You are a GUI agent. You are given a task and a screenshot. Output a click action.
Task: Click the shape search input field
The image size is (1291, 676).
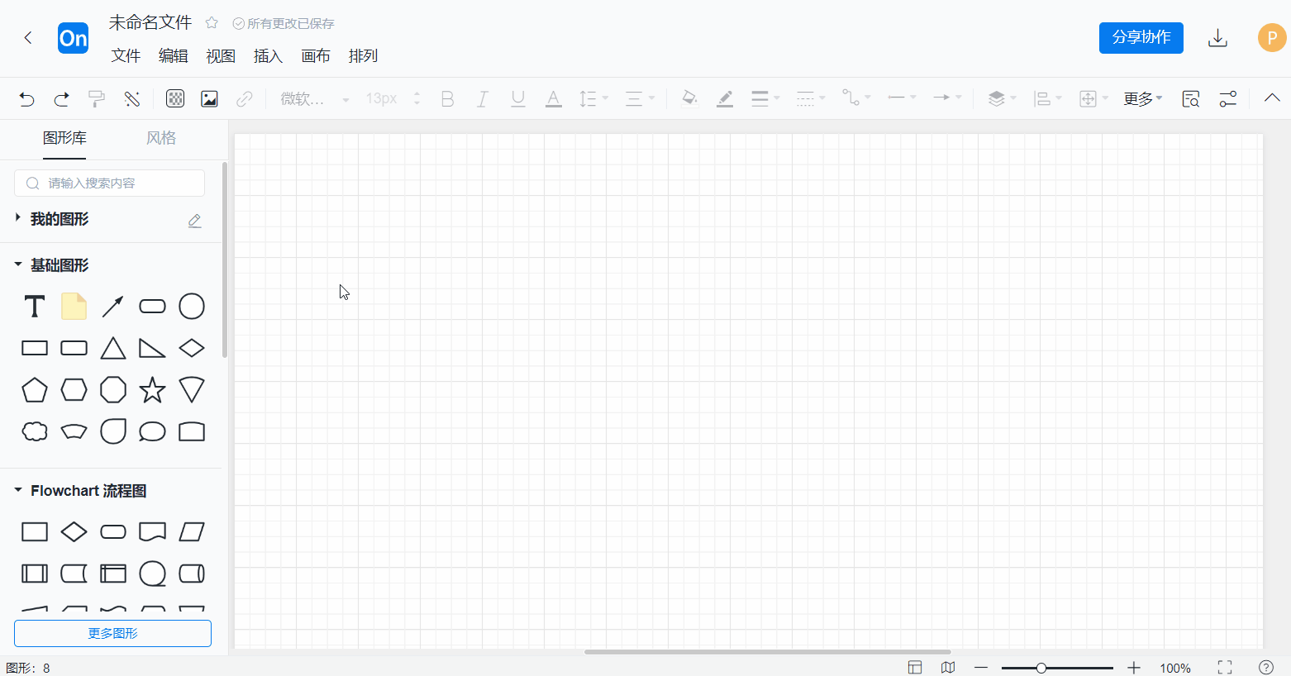coord(109,183)
